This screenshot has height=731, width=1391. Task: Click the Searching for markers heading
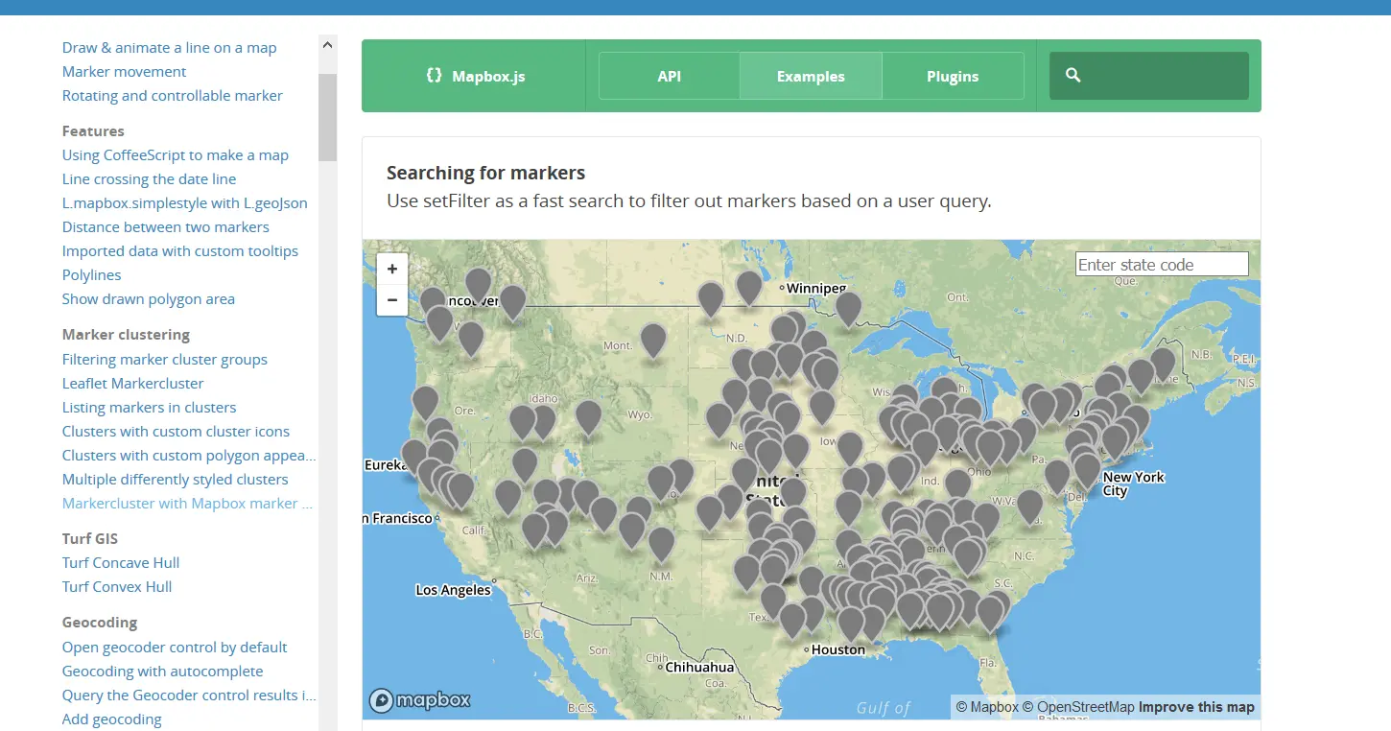click(x=485, y=173)
